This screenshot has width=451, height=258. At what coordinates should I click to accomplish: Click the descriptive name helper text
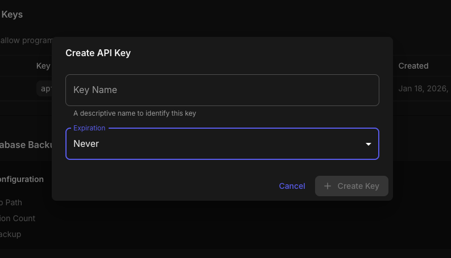pyautogui.click(x=135, y=113)
